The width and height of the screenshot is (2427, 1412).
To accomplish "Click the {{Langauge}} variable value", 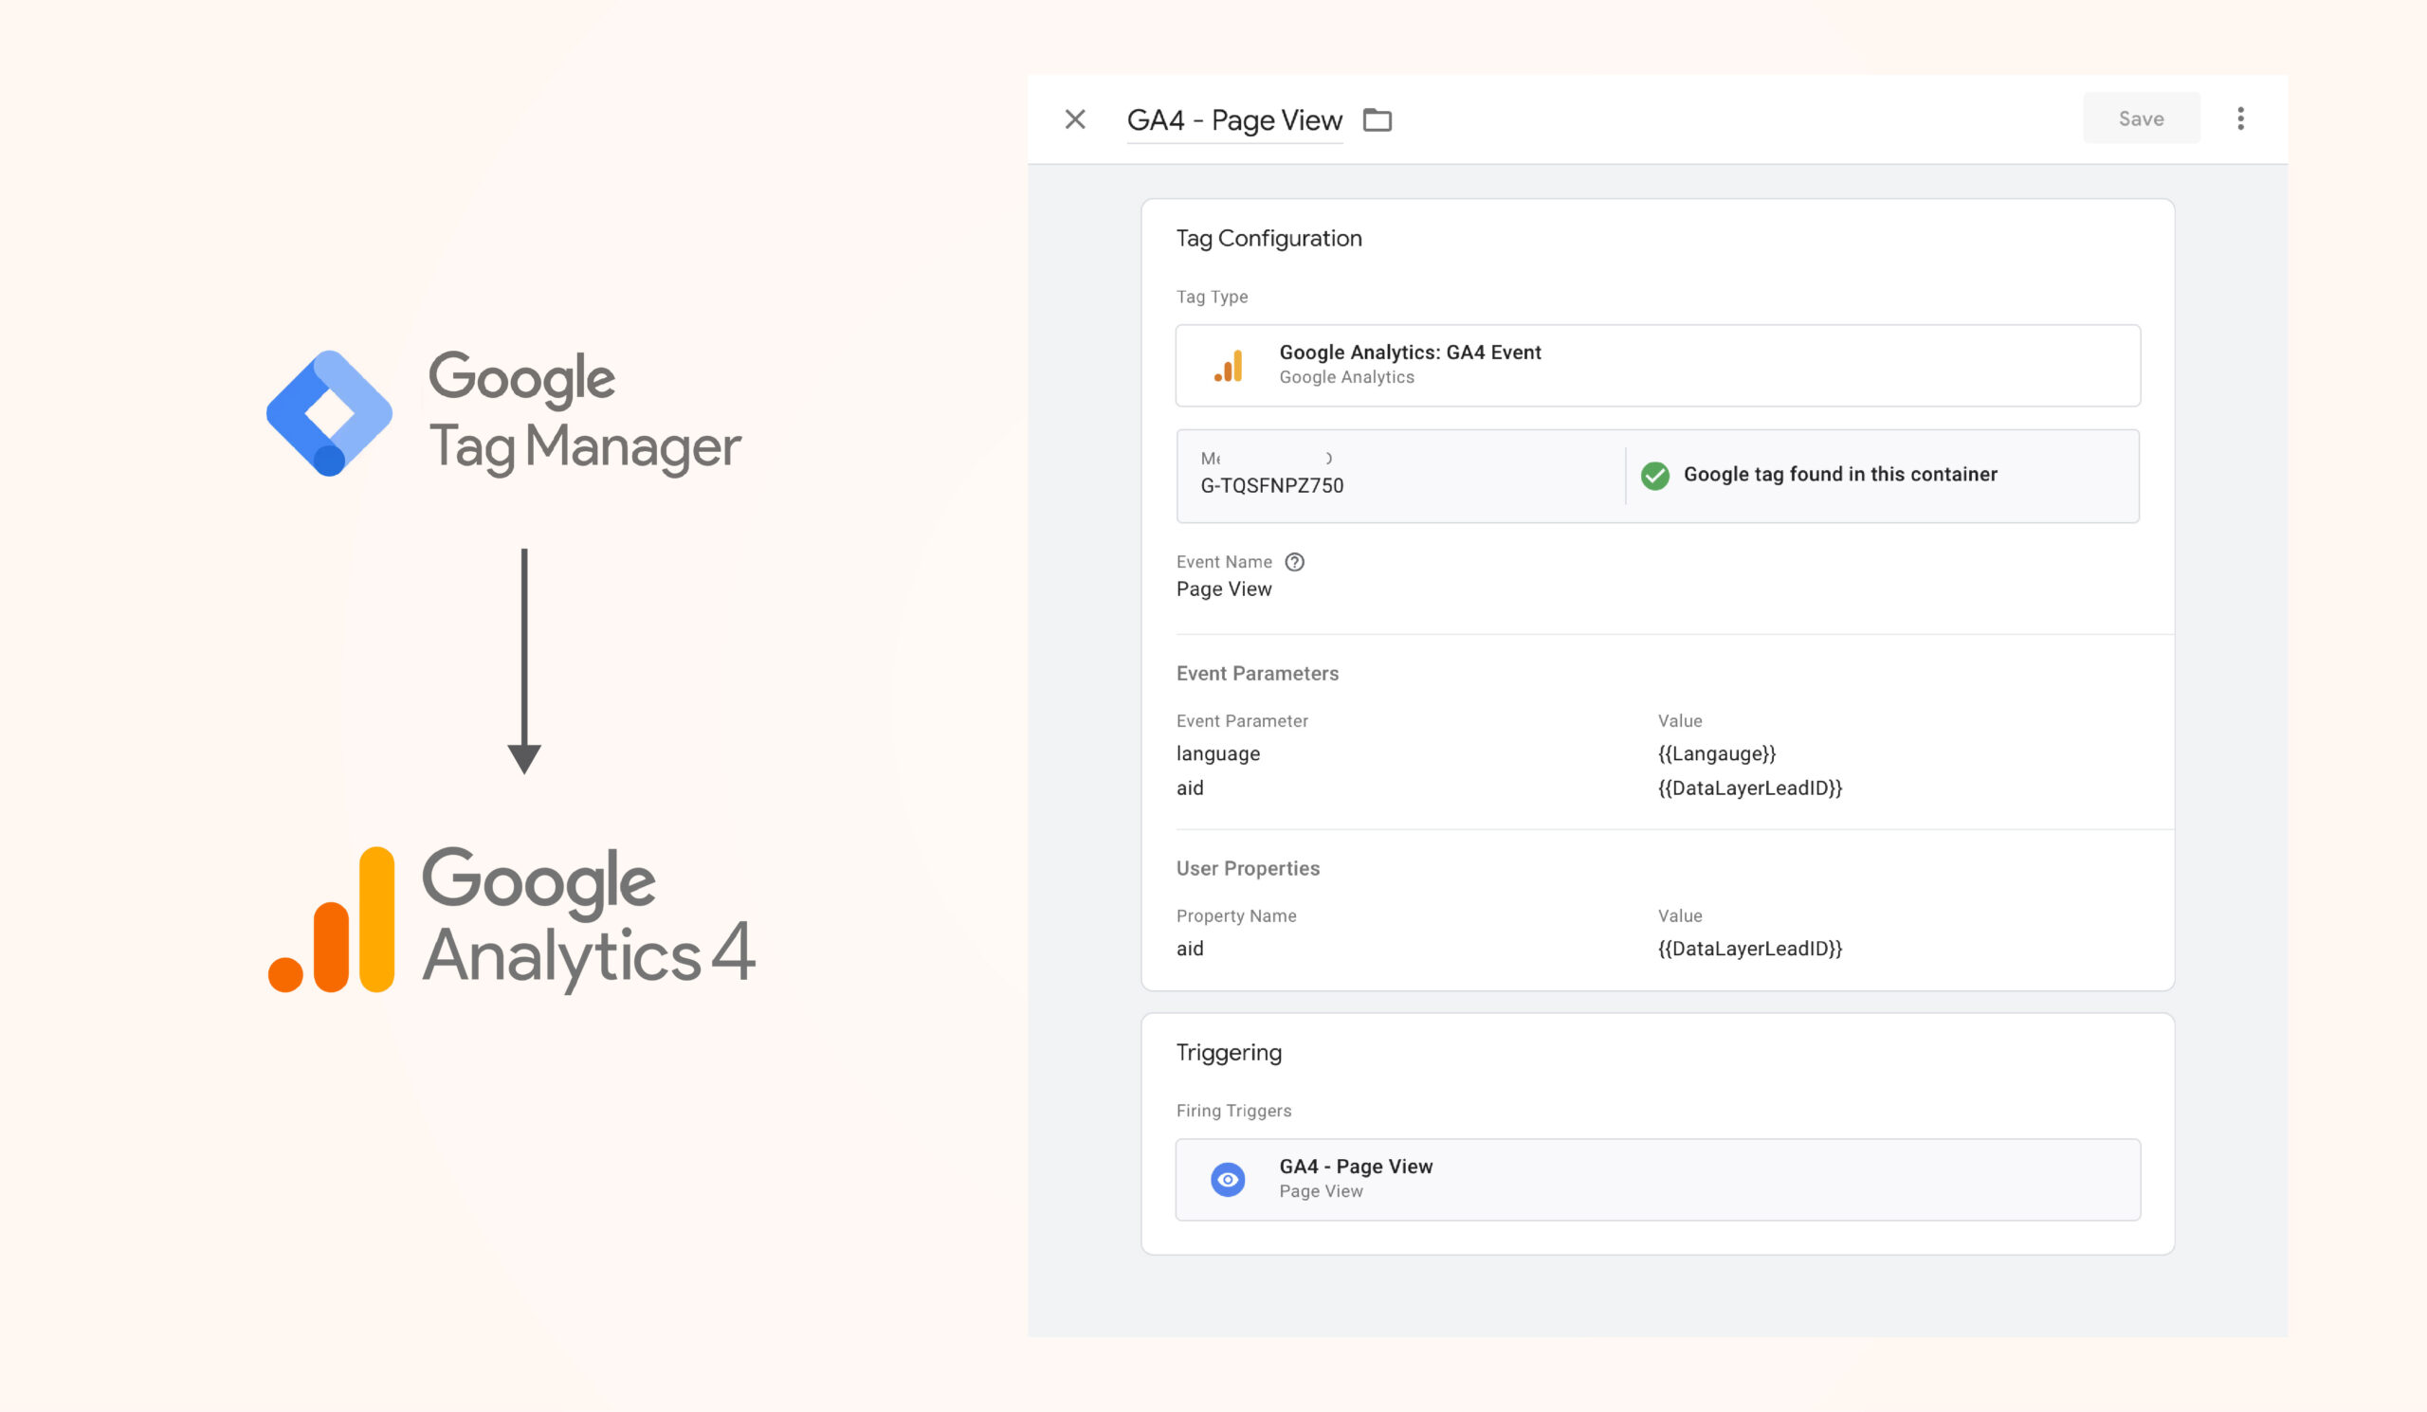I will (x=1716, y=753).
